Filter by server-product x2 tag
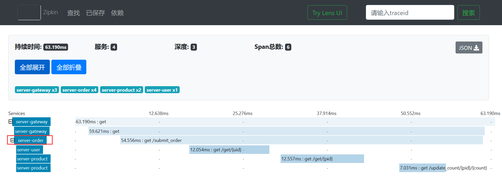Viewport: 502px width, 177px height. 122,90
